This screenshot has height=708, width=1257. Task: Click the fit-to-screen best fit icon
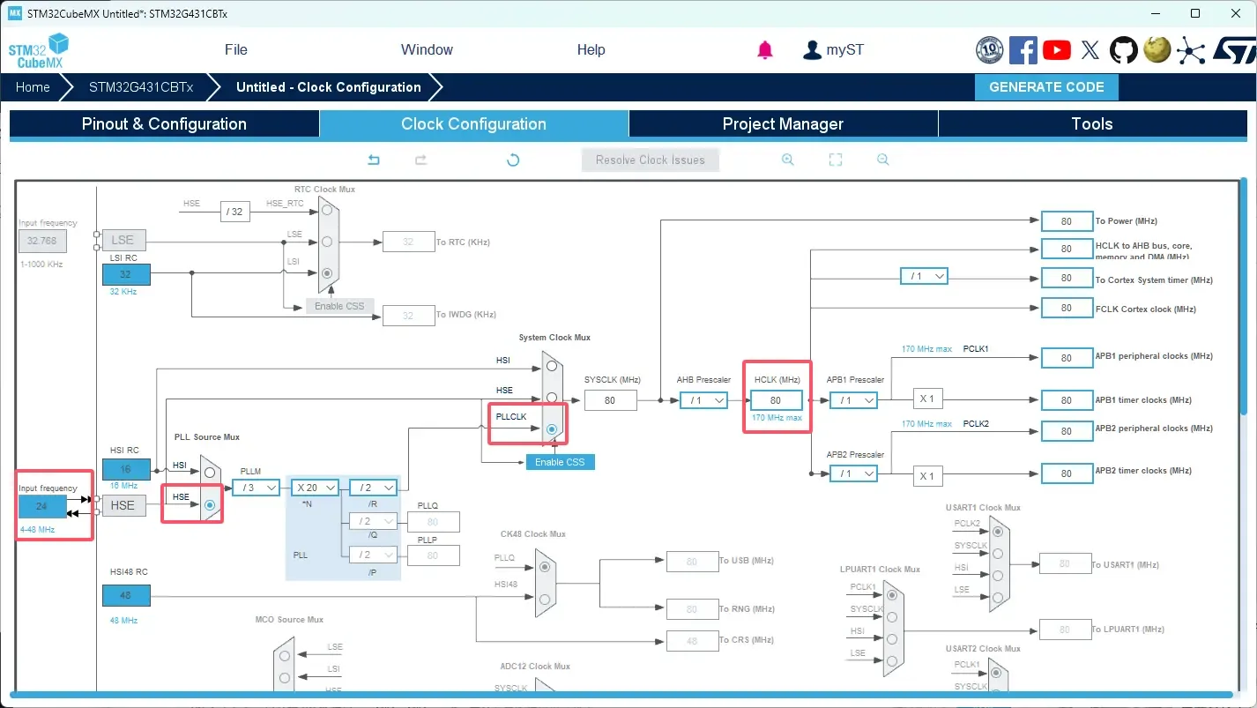(836, 160)
